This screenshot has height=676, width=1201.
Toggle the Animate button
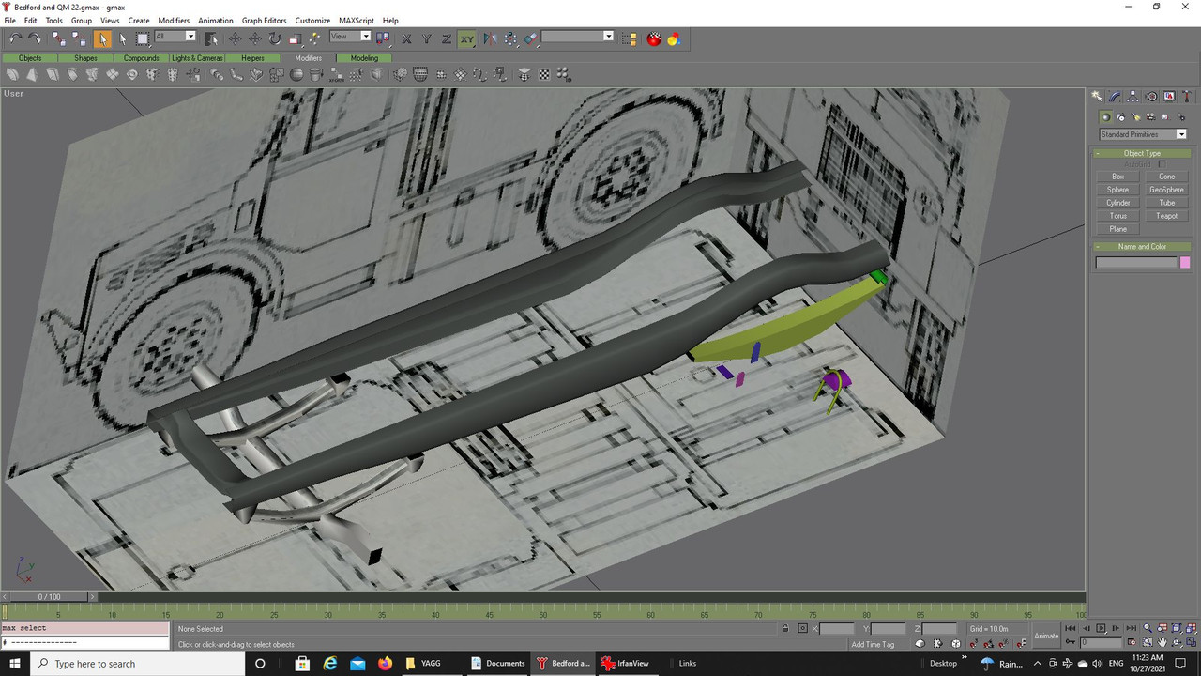[x=1046, y=636]
